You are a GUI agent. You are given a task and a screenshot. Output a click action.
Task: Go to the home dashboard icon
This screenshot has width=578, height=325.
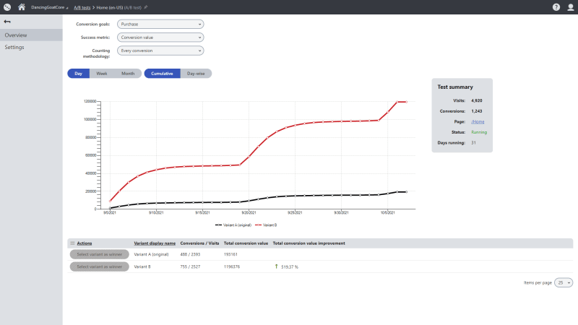[x=22, y=6]
